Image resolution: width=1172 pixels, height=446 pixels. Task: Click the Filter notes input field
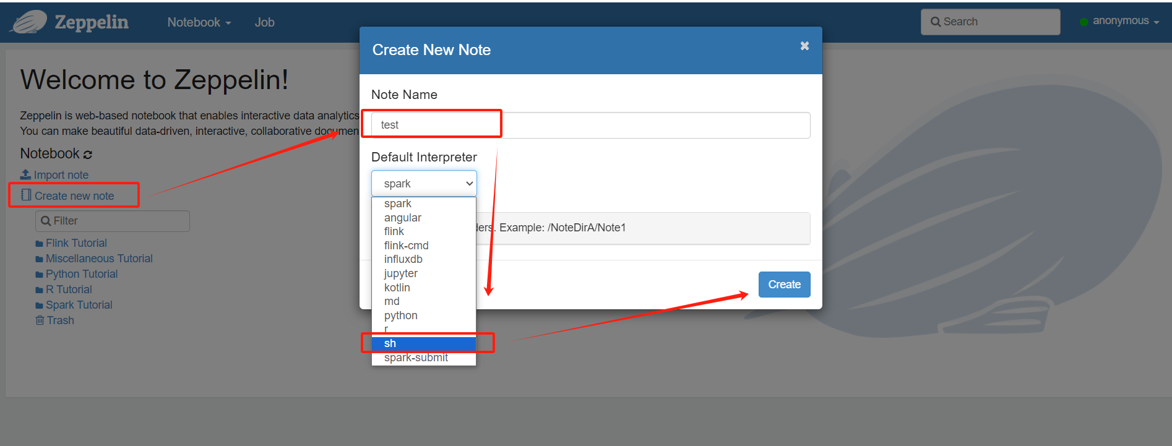(x=113, y=221)
